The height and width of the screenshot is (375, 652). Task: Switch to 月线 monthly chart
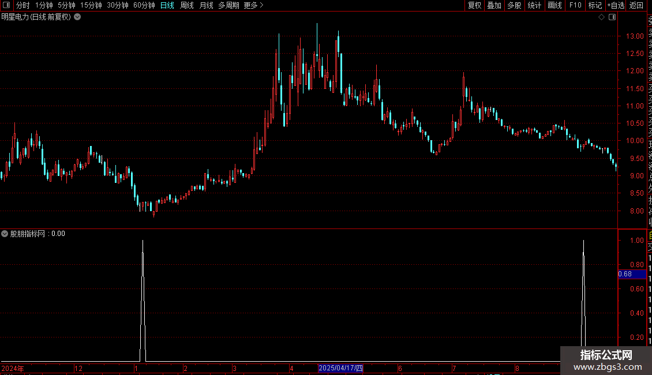point(206,5)
